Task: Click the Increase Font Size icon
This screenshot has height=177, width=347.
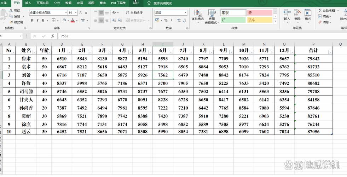Action: (81, 13)
